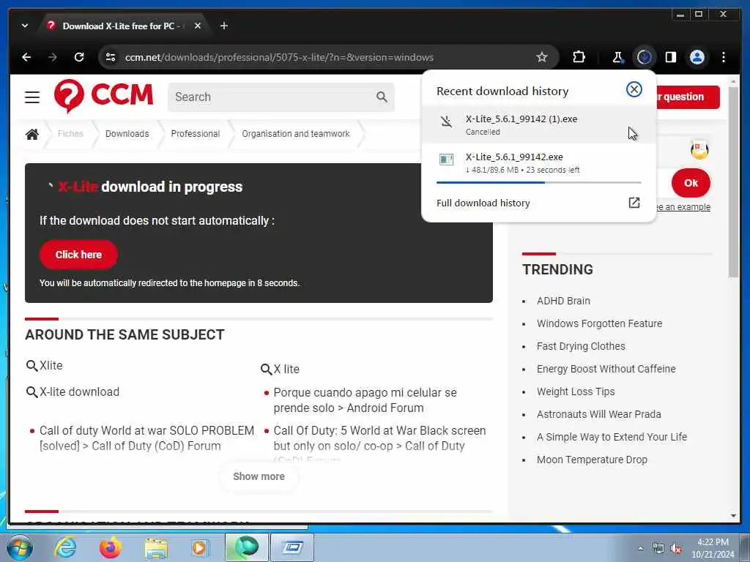Open a new browser tab
Screen dimensions: 750x562
click(x=224, y=26)
